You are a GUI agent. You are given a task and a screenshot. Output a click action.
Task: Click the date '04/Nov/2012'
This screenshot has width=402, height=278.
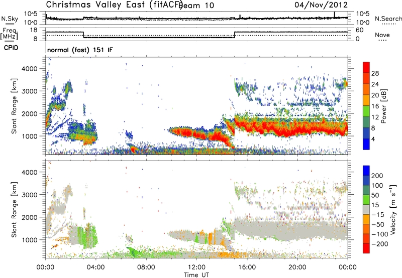321,5
